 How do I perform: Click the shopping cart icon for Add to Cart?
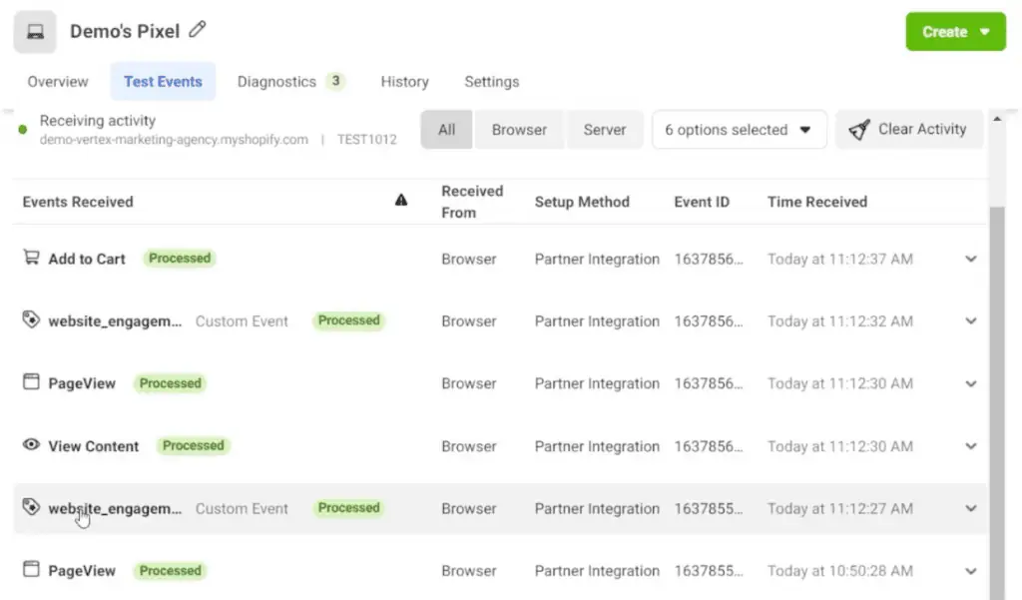click(31, 258)
